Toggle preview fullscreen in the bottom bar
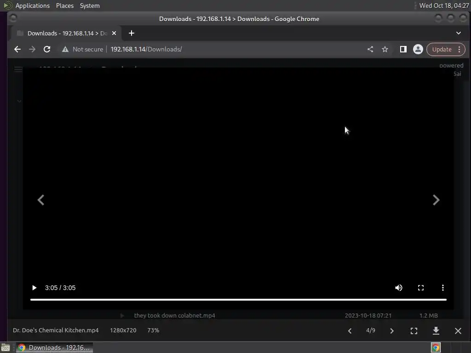Image resolution: width=471 pixels, height=353 pixels. 414,331
